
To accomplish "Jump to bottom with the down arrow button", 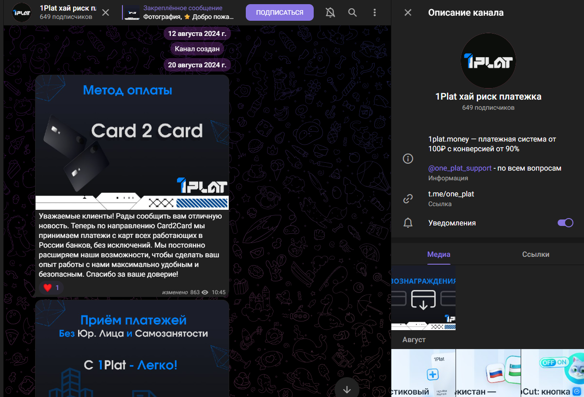I will [x=347, y=389].
